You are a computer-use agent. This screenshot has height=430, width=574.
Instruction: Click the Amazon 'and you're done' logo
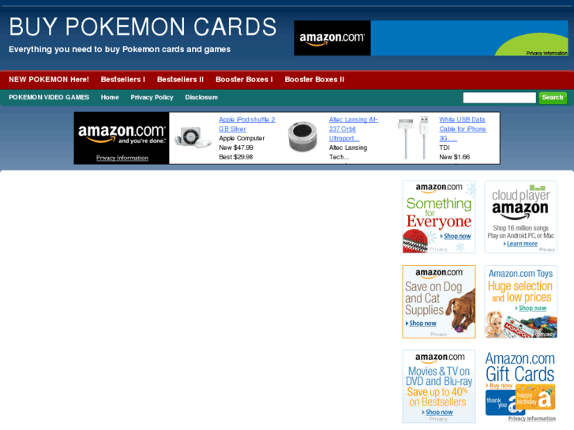click(122, 134)
